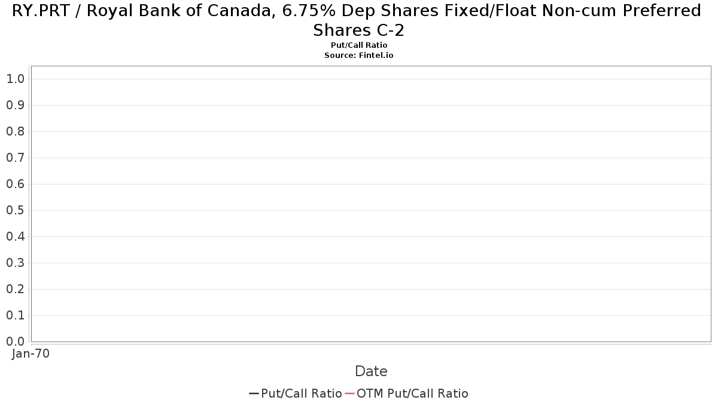The height and width of the screenshot is (403, 718).
Task: Click the 0.8 y-axis tick label
Action: 15,131
